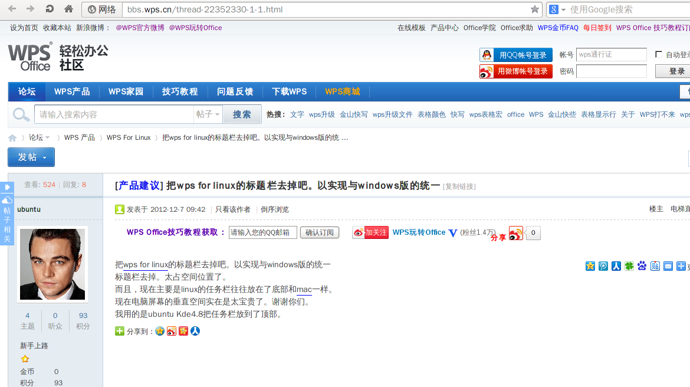Click the green clover share icon
690x387 pixels.
[629, 266]
